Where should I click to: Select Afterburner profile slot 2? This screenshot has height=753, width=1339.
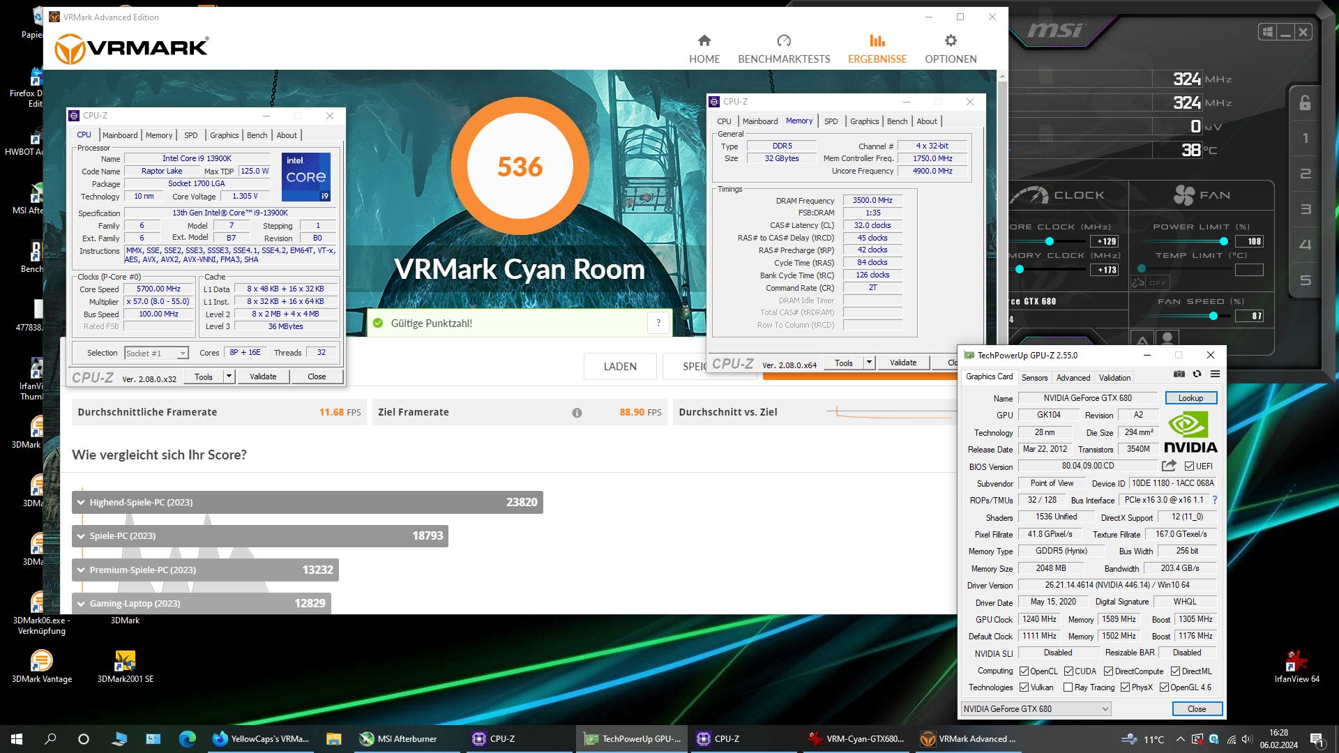pos(1306,174)
